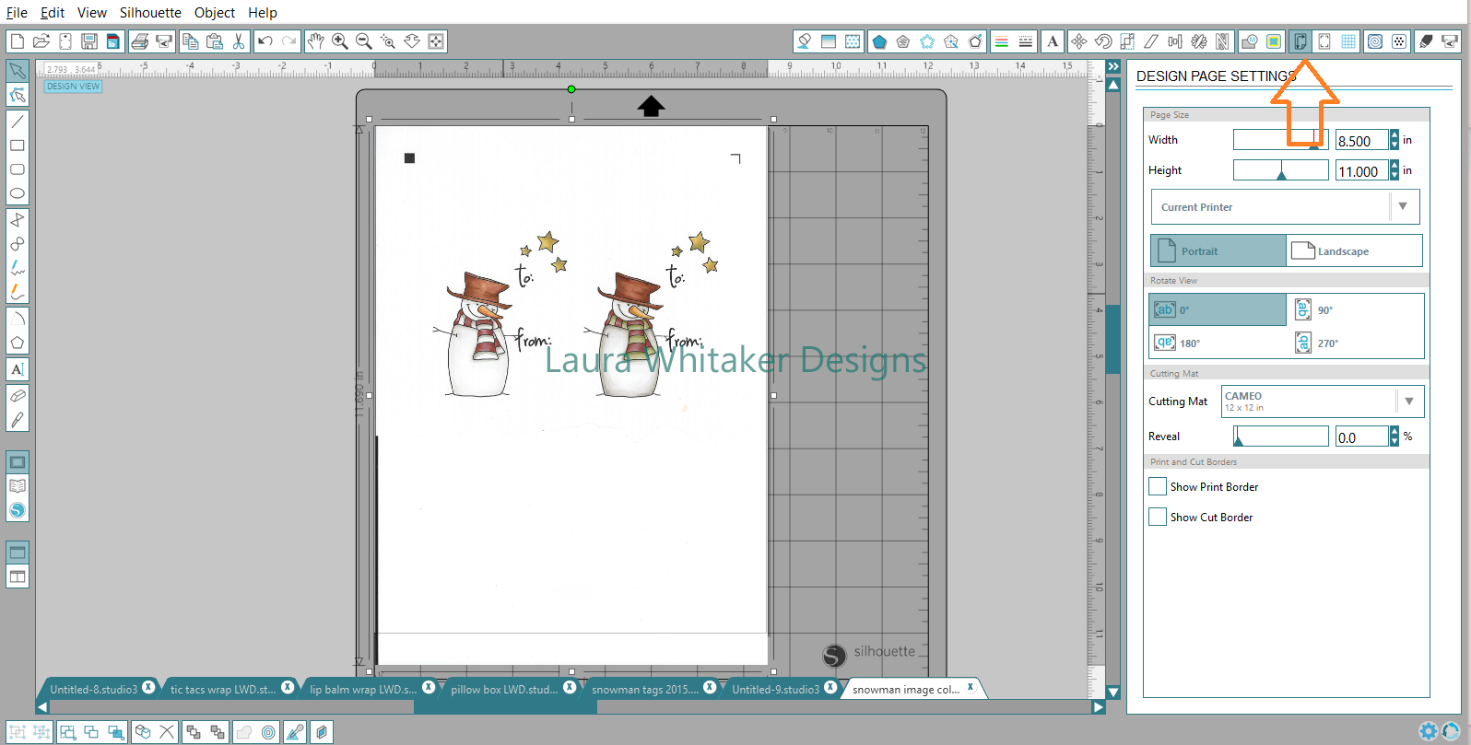Select Landscape page orientation

(1354, 250)
